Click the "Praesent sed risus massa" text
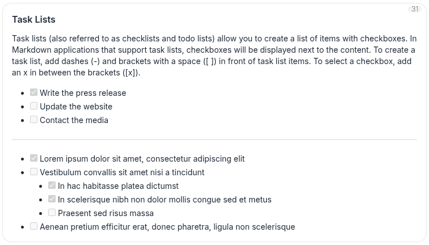 click(106, 213)
